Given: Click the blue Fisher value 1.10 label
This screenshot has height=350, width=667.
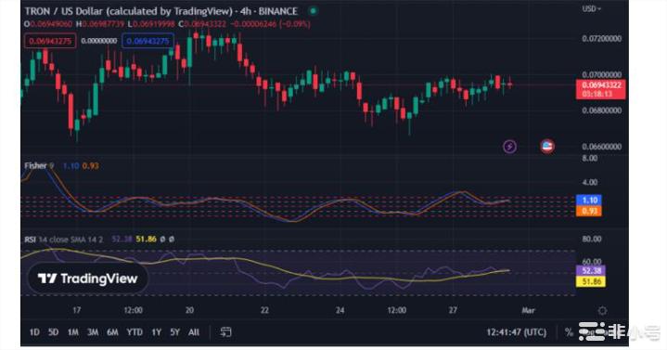Looking at the screenshot, I should 589,200.
